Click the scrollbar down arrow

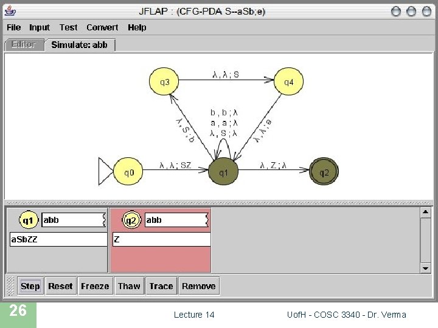pos(425,268)
